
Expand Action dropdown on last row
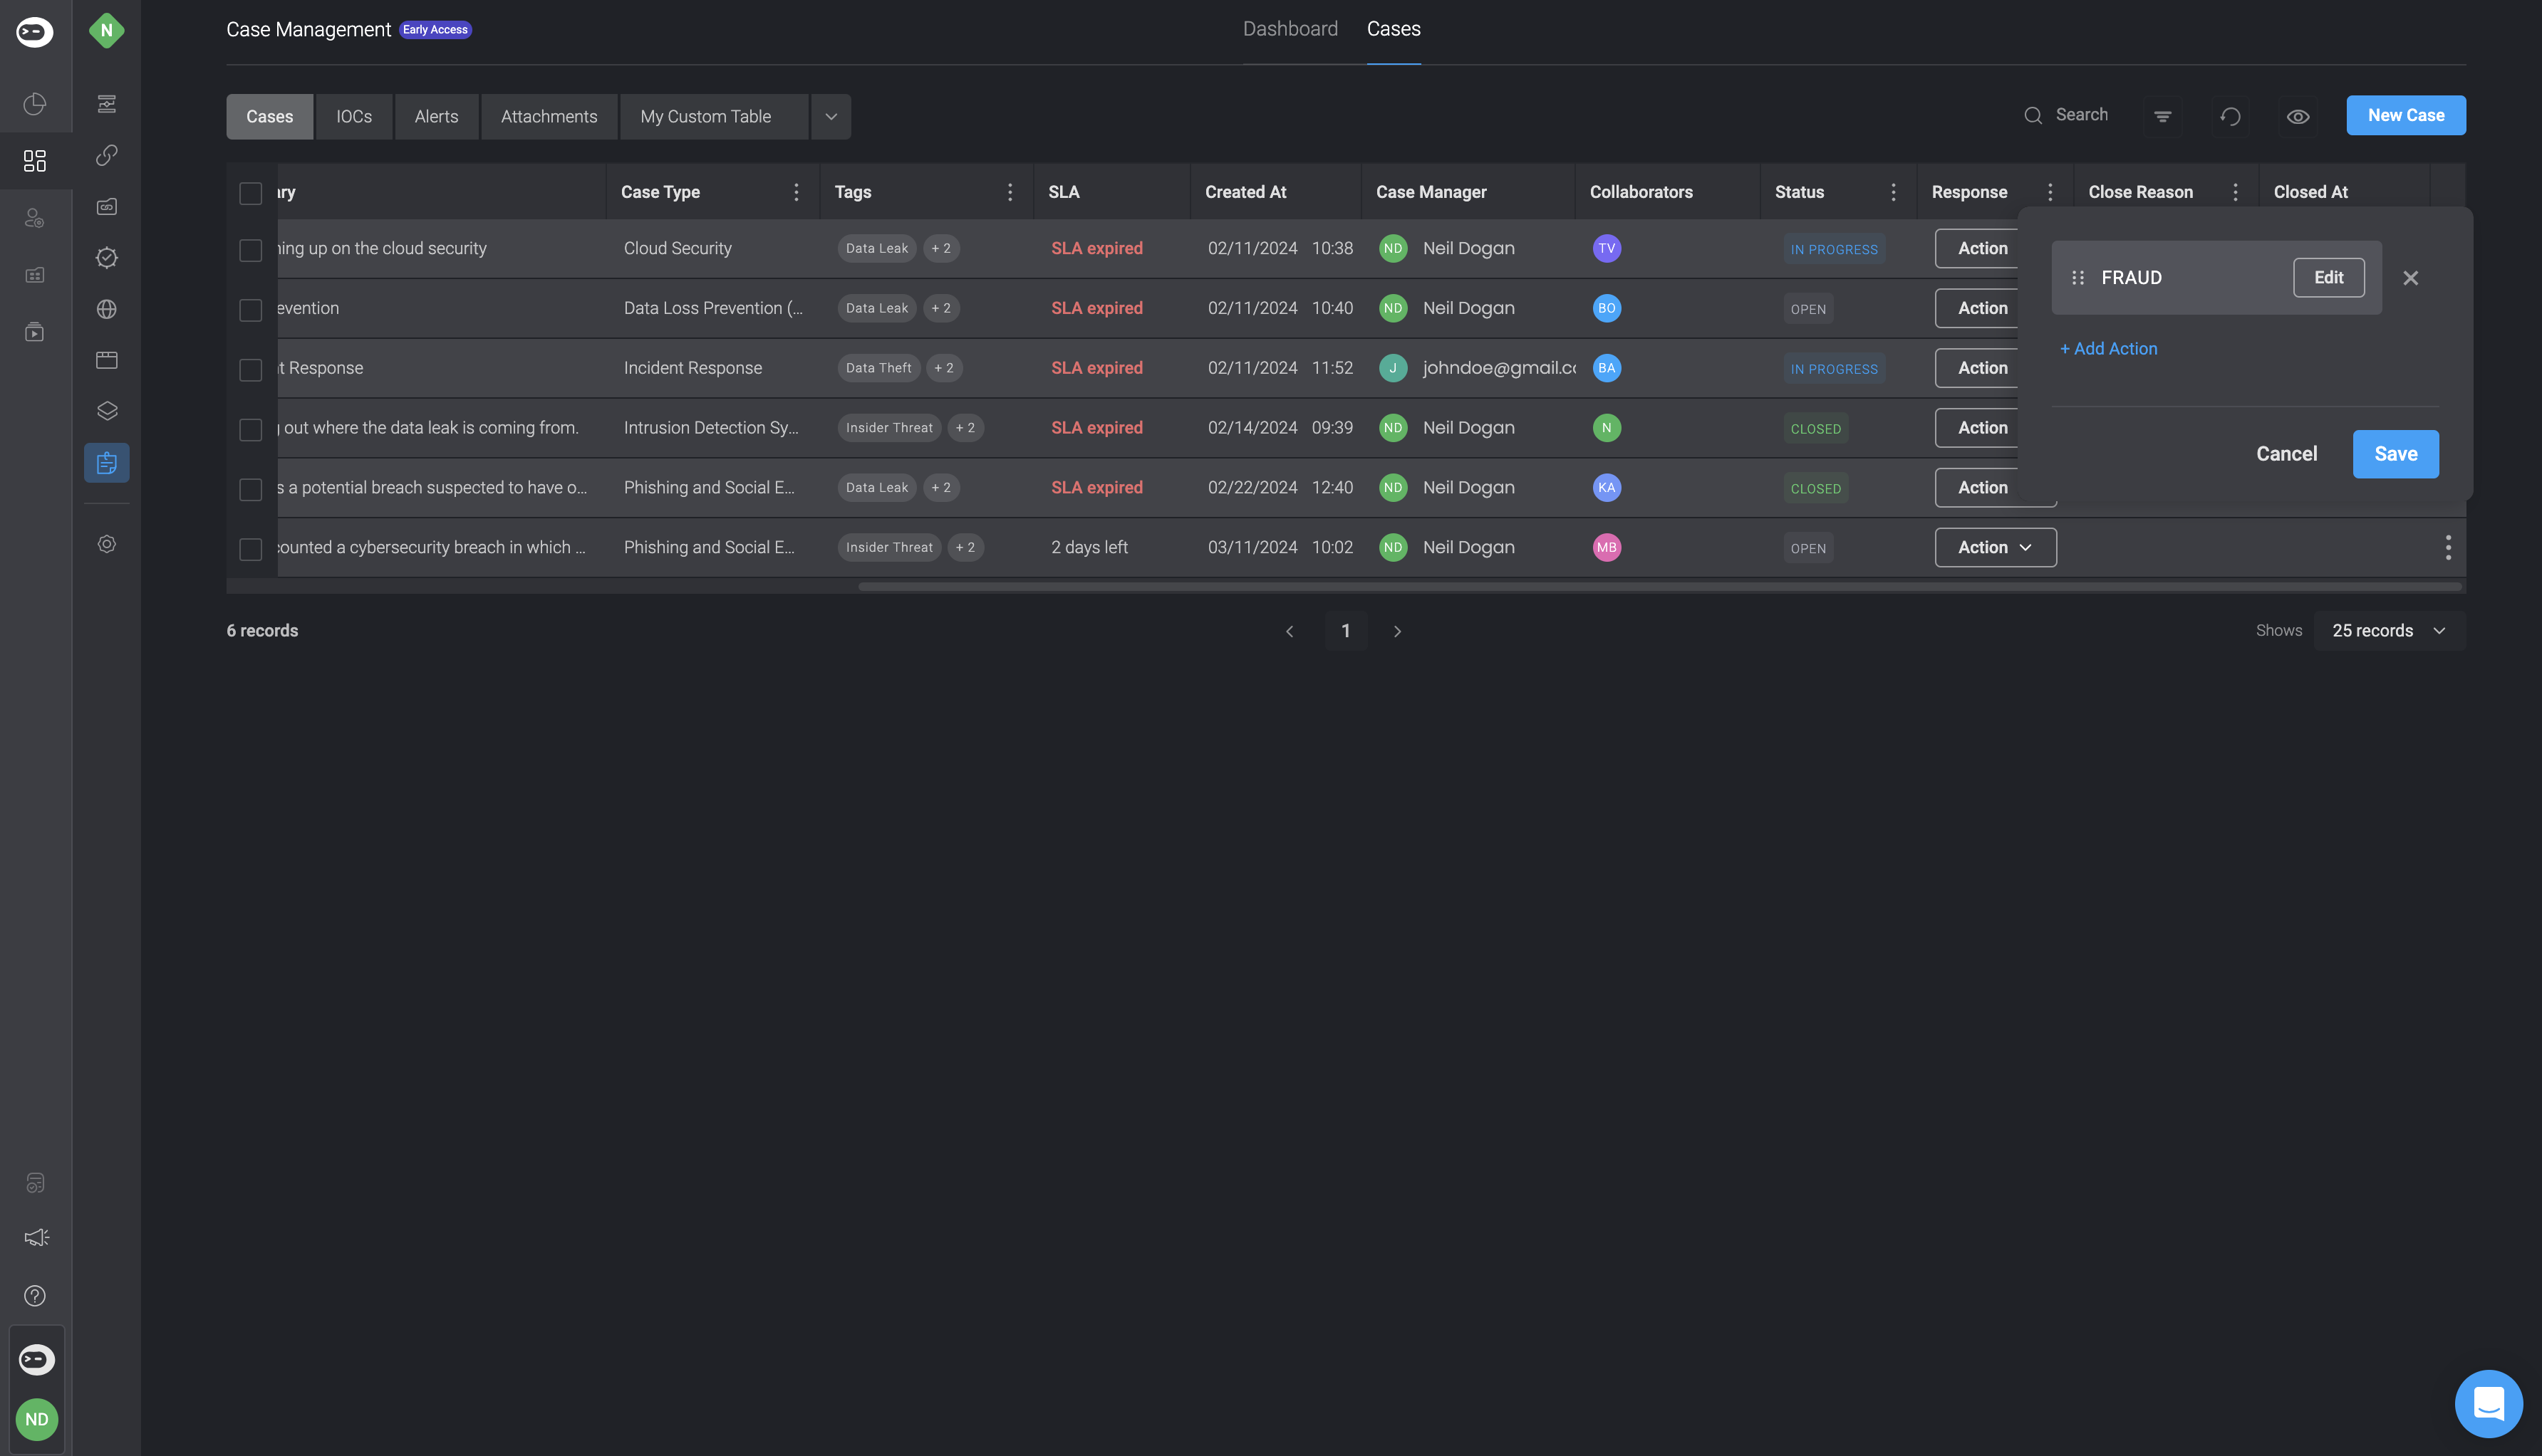pyautogui.click(x=1995, y=548)
